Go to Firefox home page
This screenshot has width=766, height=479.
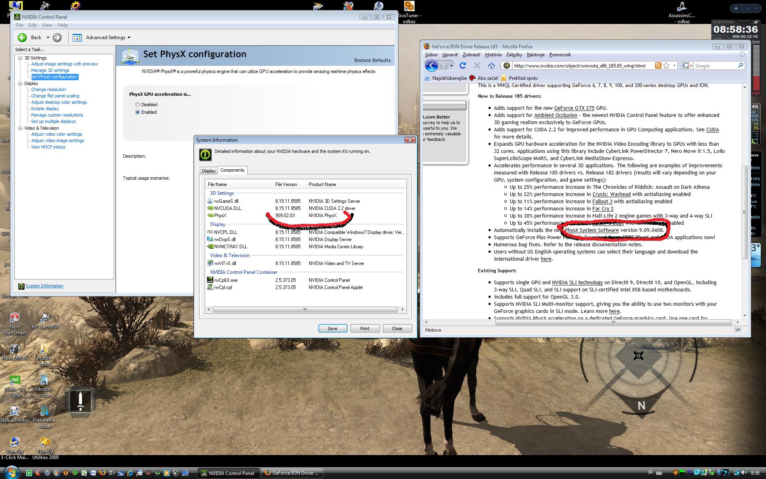click(492, 65)
